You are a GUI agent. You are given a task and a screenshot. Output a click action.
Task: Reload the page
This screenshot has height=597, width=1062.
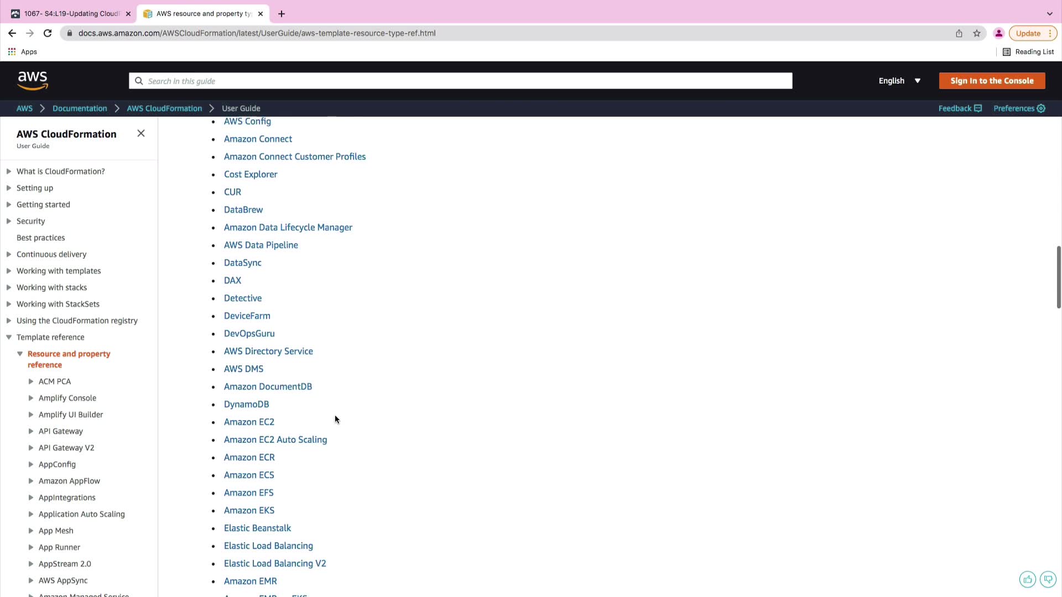pyautogui.click(x=48, y=33)
